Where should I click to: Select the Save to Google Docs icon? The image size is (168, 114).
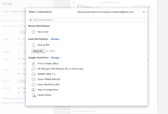tap(34, 90)
